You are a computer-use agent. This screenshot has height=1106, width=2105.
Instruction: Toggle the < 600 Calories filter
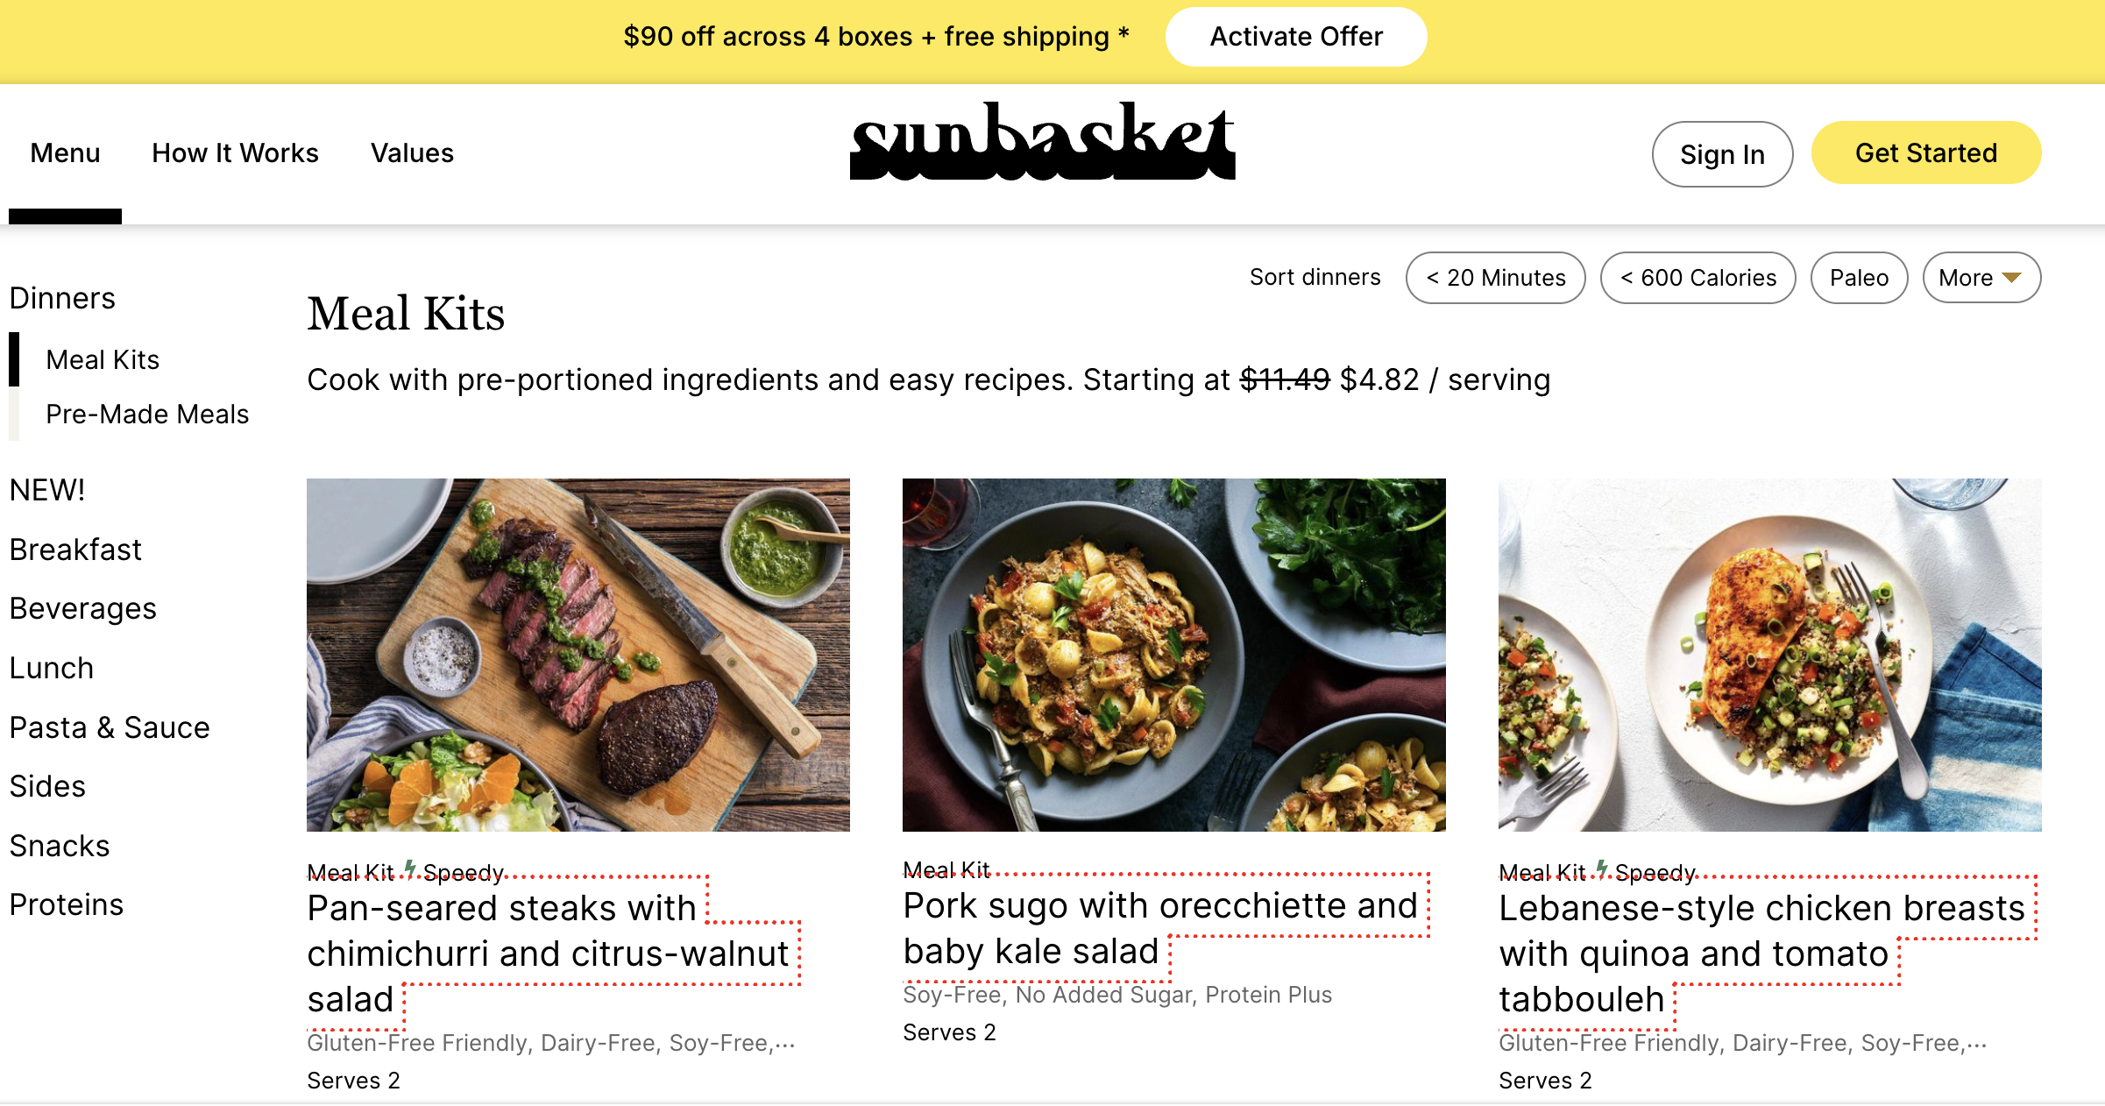pyautogui.click(x=1697, y=278)
